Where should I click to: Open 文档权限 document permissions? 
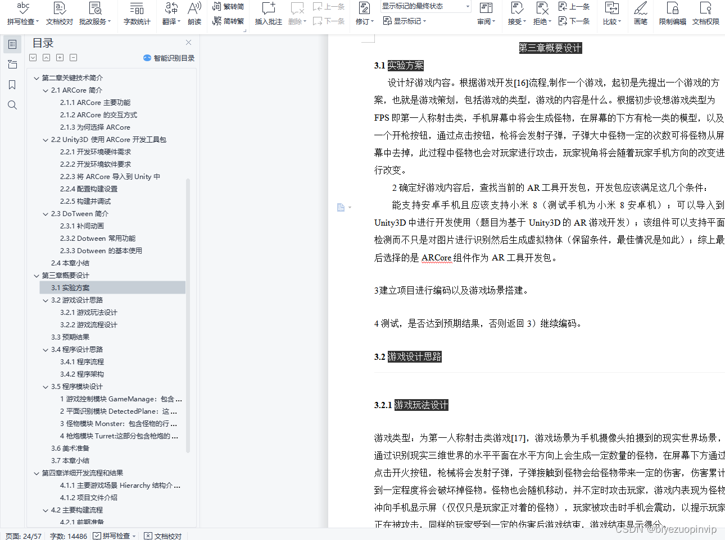pos(706,13)
